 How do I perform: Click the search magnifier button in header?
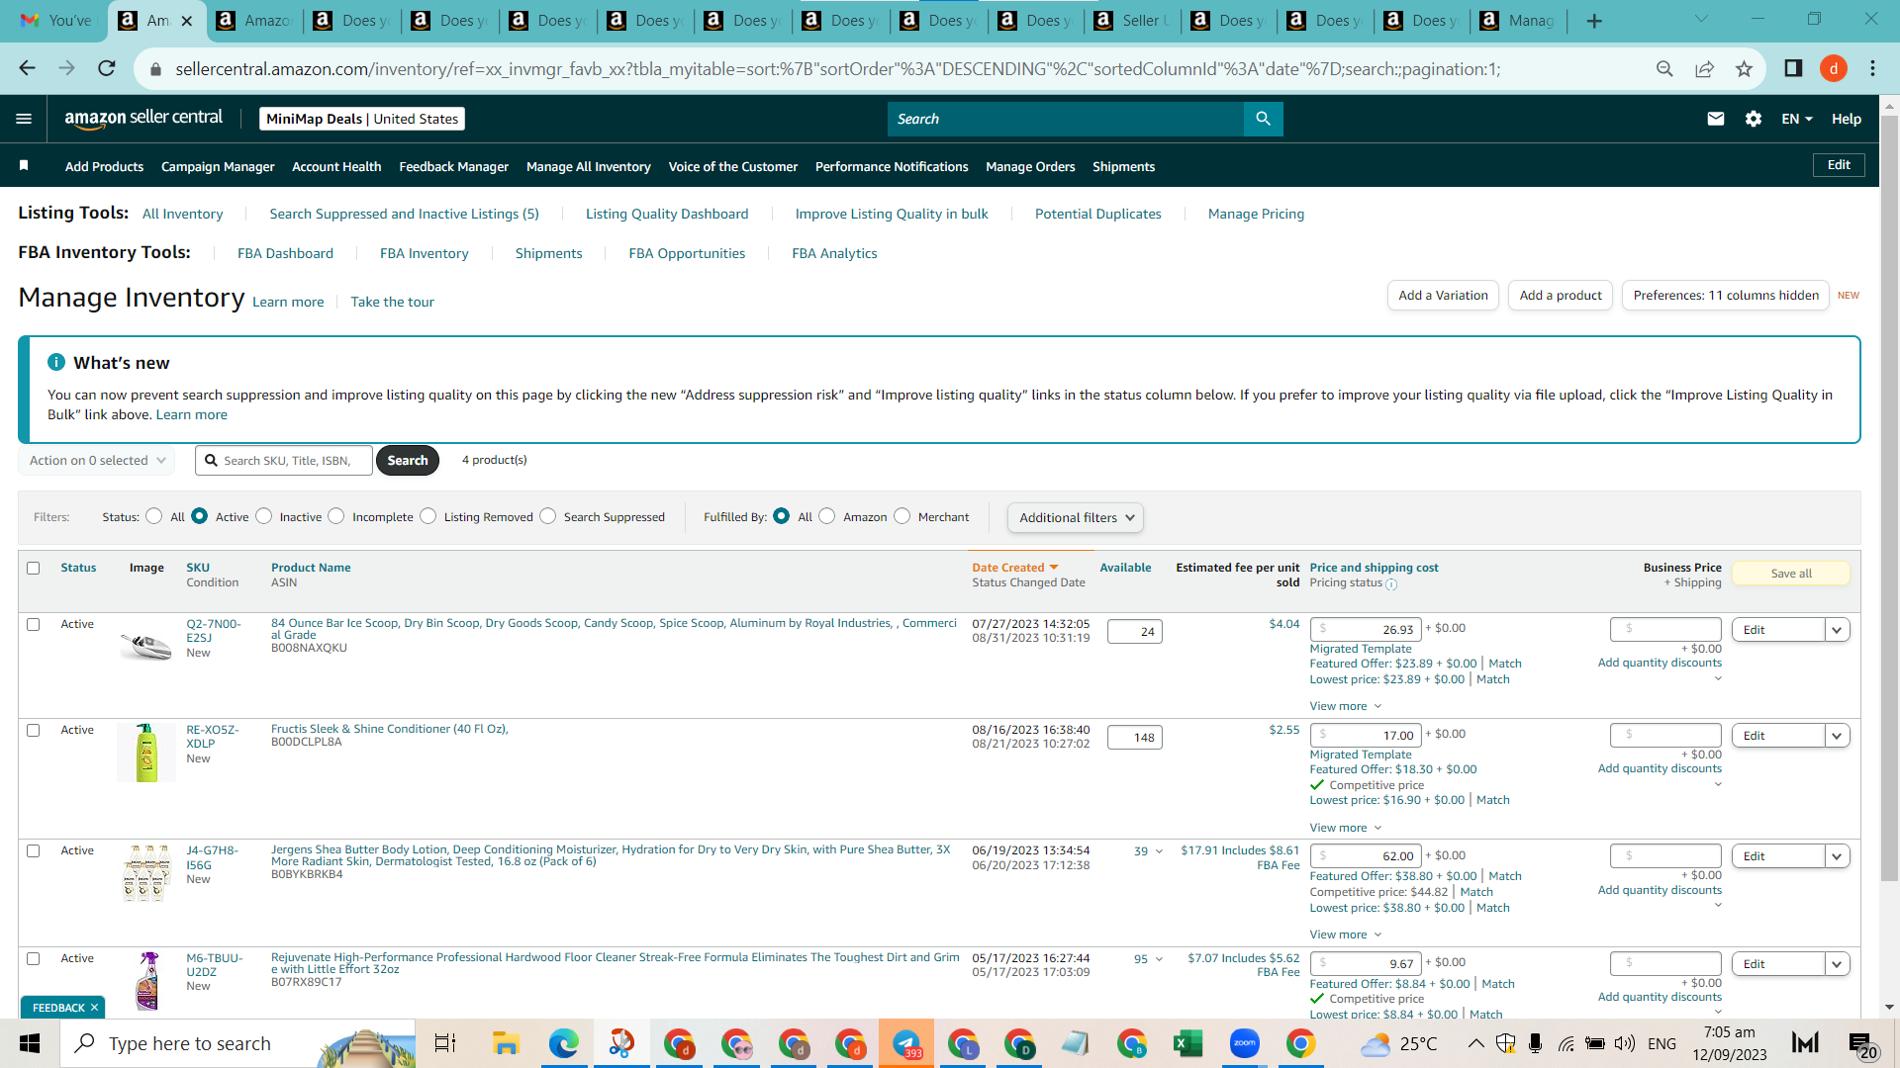(x=1263, y=119)
